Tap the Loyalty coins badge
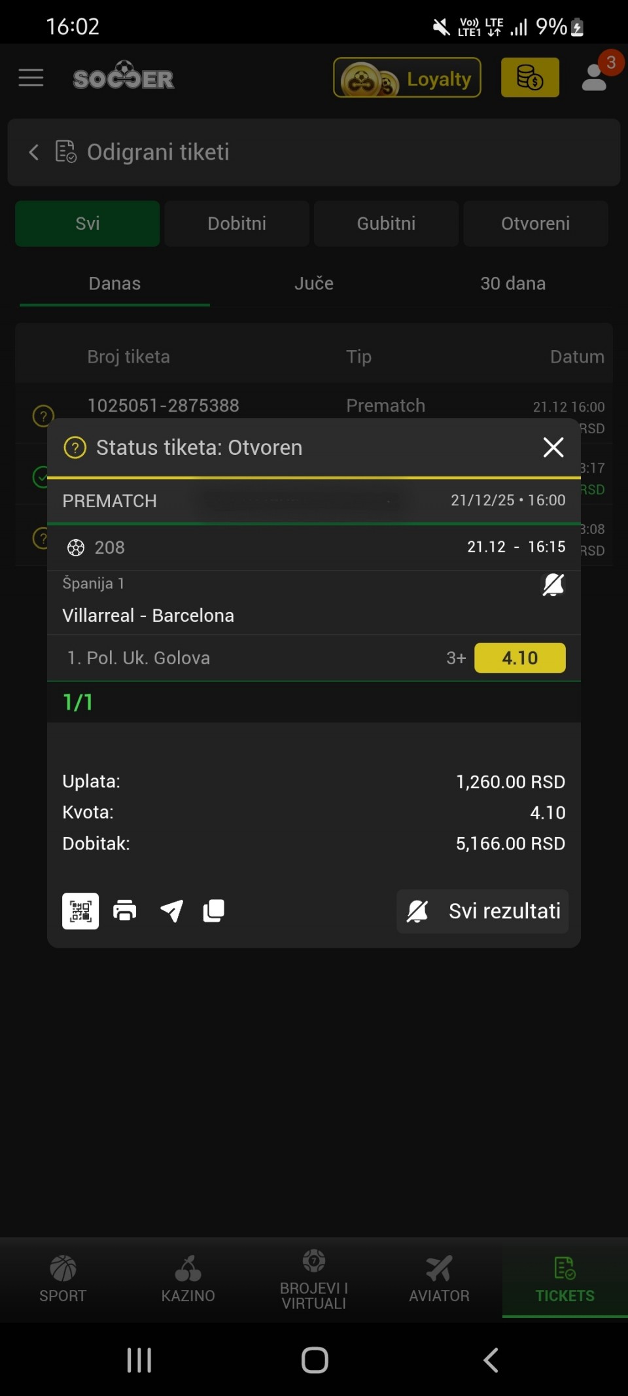628x1396 pixels. (x=407, y=78)
